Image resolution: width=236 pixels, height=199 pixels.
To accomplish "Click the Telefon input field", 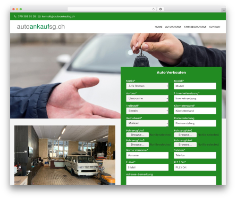I will (x=195, y=155).
